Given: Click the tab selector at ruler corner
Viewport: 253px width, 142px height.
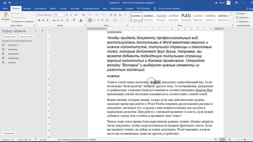Looking at the screenshot, I should click(x=48, y=29).
